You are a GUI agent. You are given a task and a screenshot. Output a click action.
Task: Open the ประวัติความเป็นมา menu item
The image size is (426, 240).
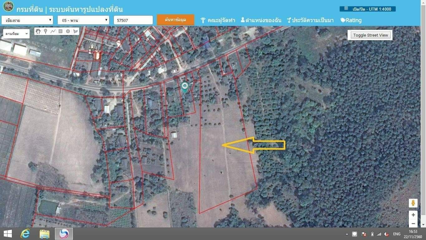310,20
